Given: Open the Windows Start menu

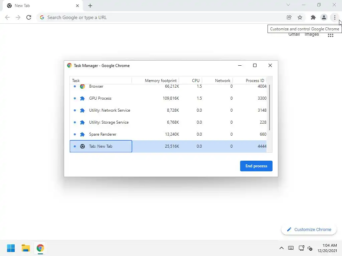Looking at the screenshot, I should (11, 248).
